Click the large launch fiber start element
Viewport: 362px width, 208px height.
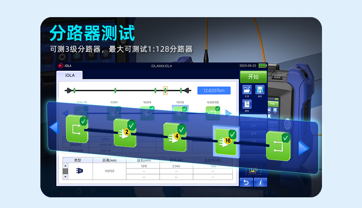click(x=77, y=128)
